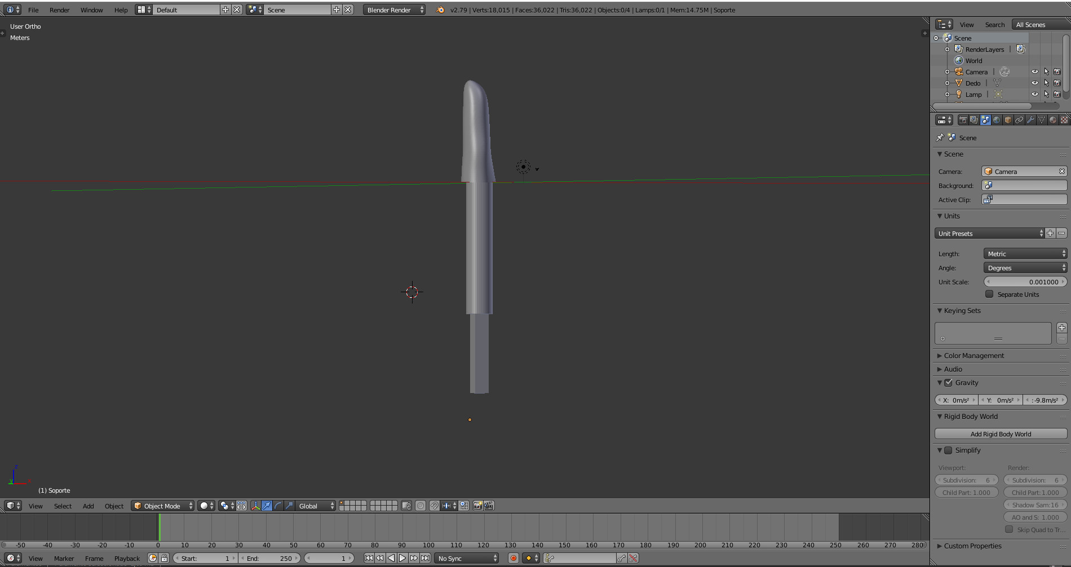Click the red automatic keyframe record button

point(514,558)
